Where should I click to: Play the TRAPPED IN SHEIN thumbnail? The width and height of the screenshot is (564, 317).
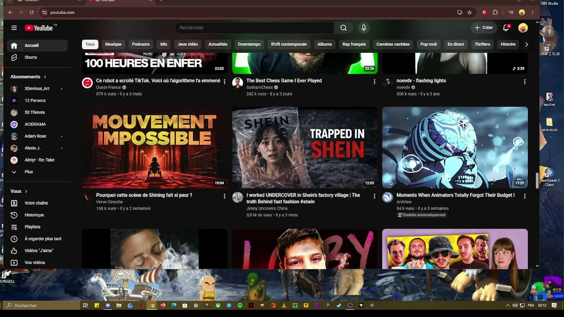(x=305, y=147)
